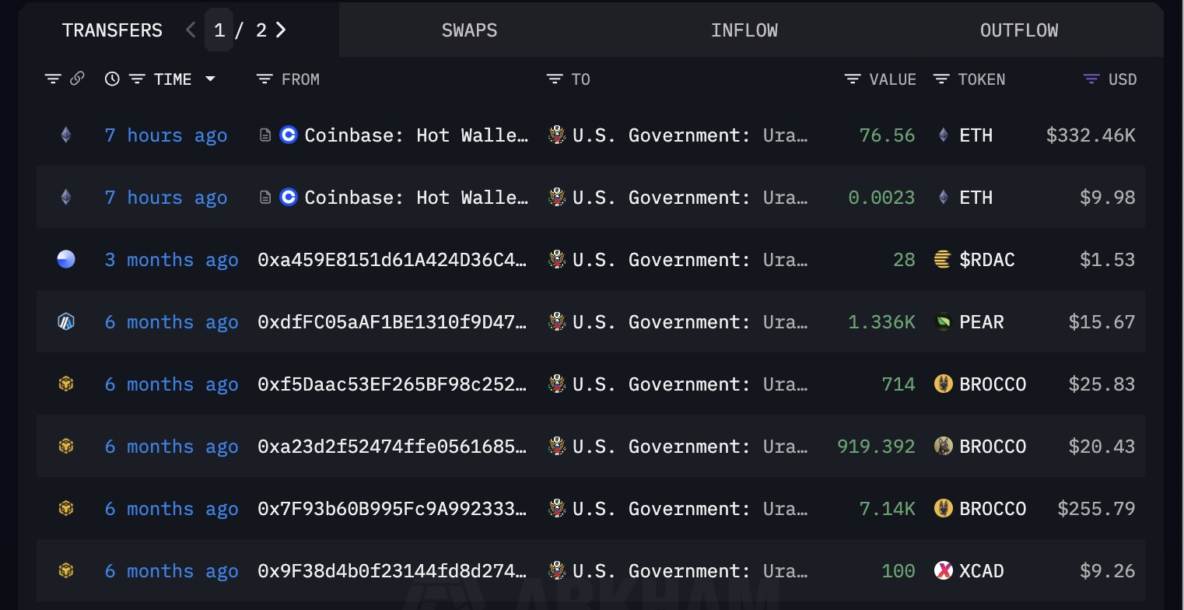This screenshot has width=1184, height=610.
Task: Click '6 months ago' in PEAR row
Action: coord(171,322)
